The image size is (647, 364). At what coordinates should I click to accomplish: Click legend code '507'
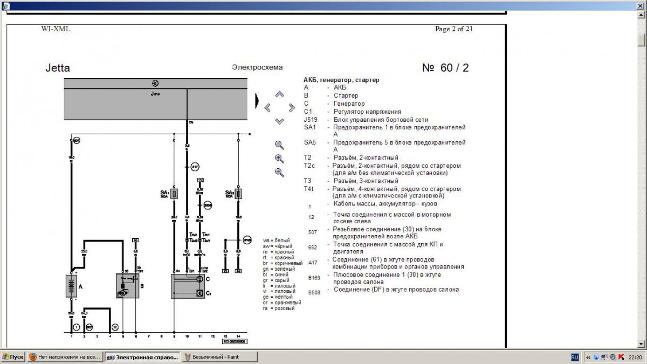click(x=312, y=232)
